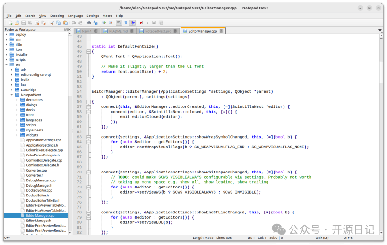Toggle Show Indent Guide button
This screenshot has height=245, width=387.
coord(132,23)
